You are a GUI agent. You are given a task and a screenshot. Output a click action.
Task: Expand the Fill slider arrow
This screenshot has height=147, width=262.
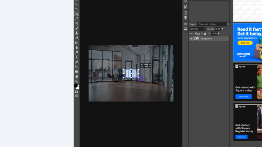219,33
